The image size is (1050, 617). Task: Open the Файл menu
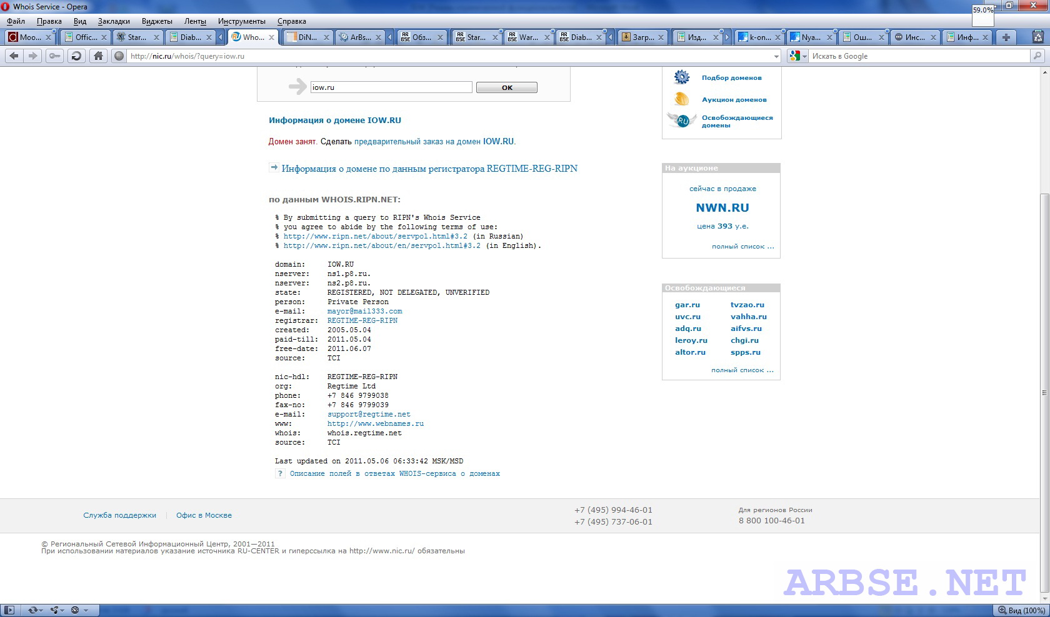(x=16, y=21)
